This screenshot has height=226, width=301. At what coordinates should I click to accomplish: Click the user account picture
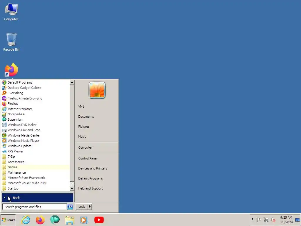click(97, 90)
